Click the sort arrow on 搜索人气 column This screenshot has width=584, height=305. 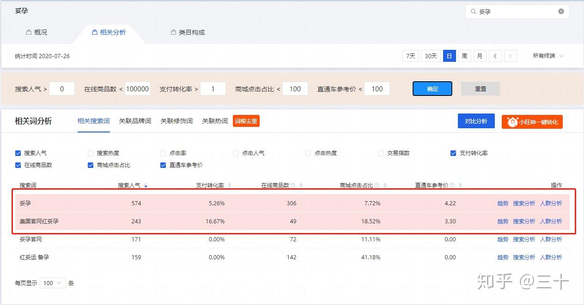click(x=146, y=185)
